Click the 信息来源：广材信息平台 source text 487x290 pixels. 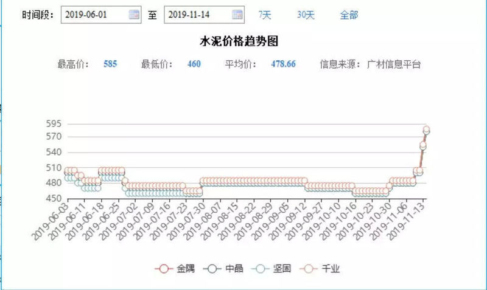pos(370,64)
